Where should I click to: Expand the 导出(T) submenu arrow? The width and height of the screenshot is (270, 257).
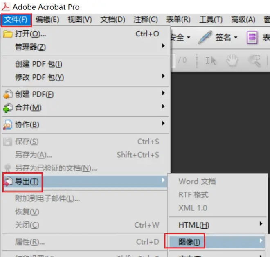(163, 180)
